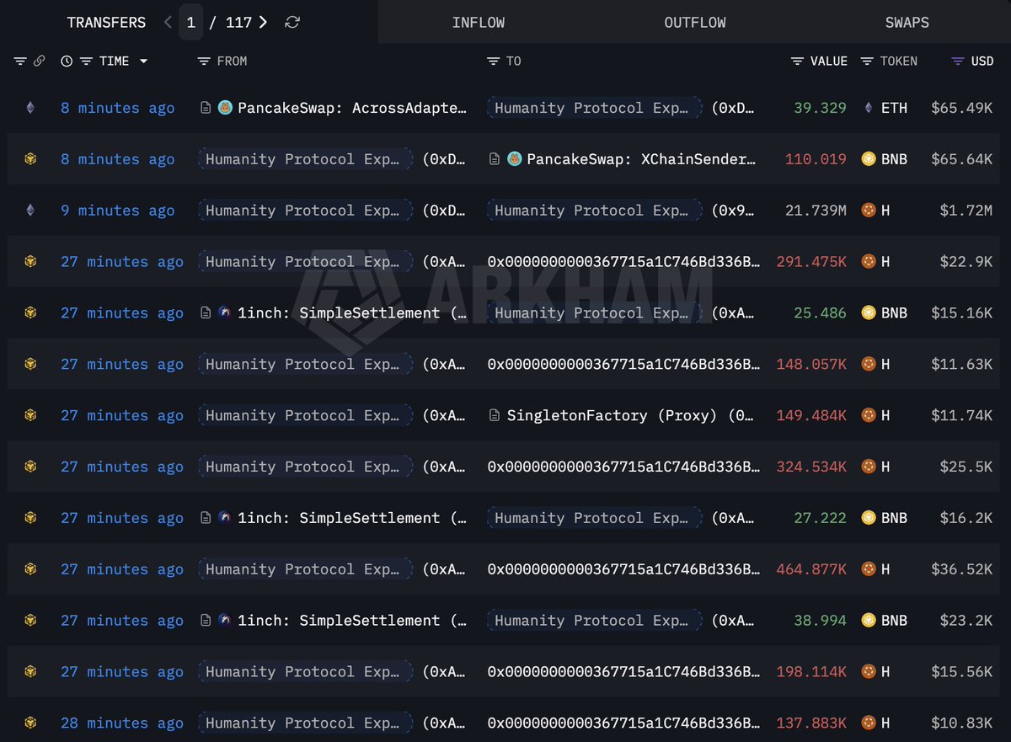
Task: Click PancakeSwap logo beside XChainSender
Action: [x=514, y=159]
